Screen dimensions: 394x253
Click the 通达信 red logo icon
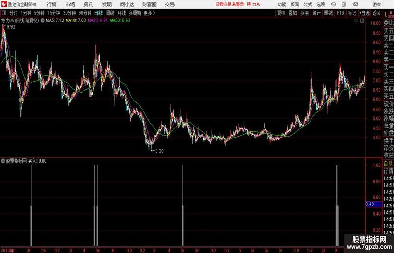tap(4, 4)
